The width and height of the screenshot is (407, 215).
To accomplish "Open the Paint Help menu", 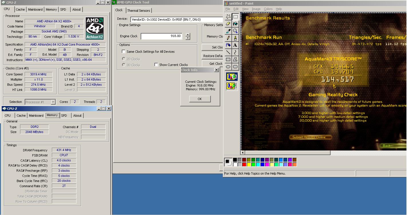I will pos(279,9).
